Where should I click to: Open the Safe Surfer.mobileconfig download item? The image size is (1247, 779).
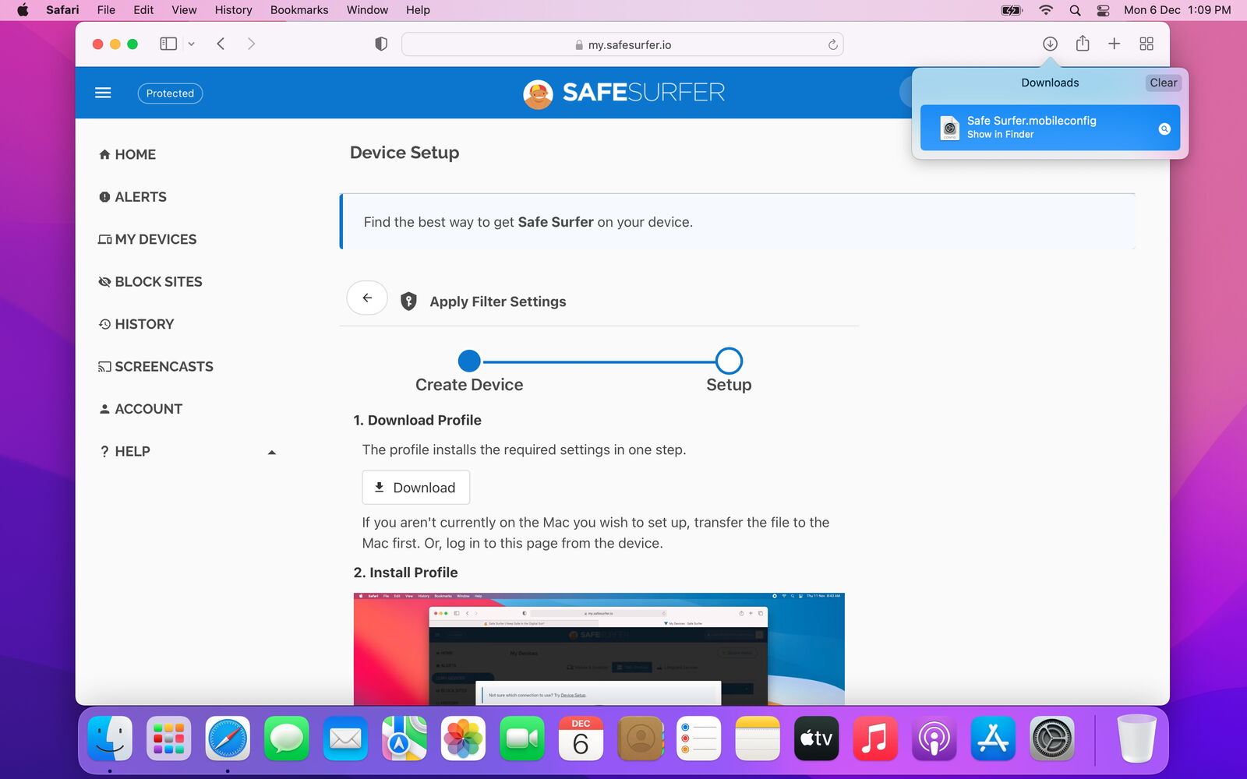point(1050,127)
